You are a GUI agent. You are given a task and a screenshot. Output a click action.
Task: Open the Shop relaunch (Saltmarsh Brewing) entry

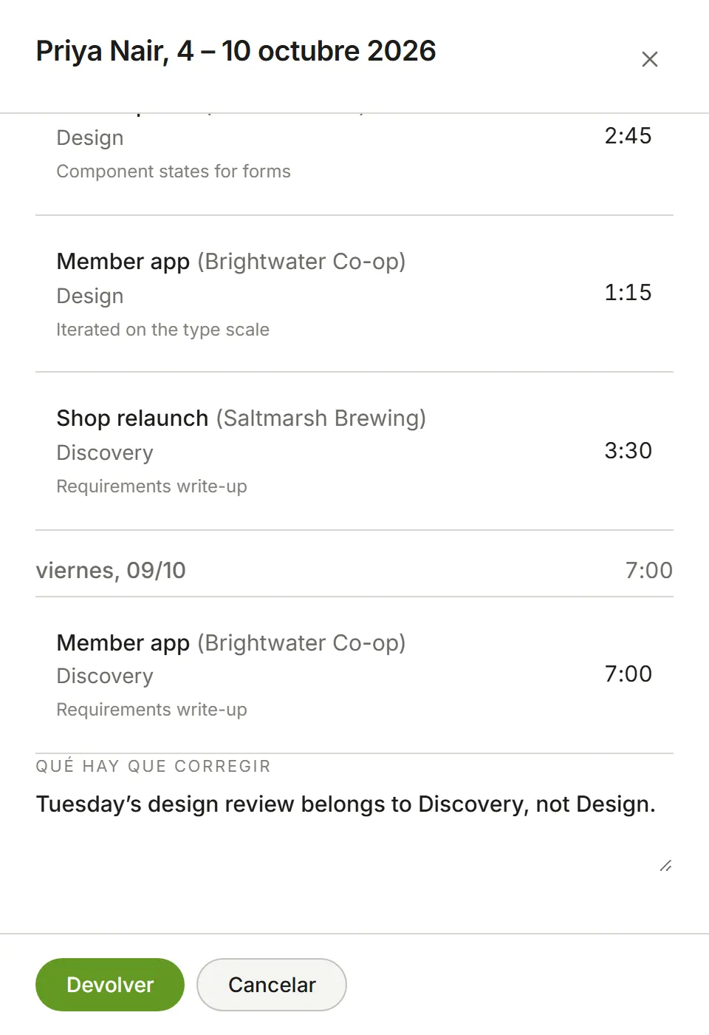pyautogui.click(x=354, y=452)
